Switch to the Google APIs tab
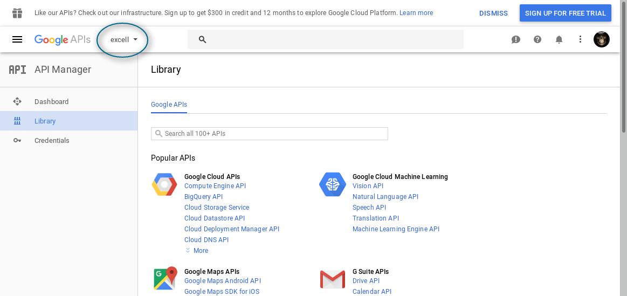This screenshot has width=627, height=296. pyautogui.click(x=169, y=105)
